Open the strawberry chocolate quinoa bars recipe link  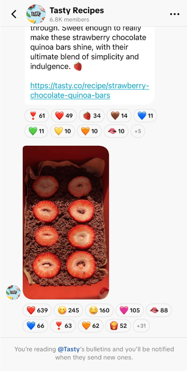tap(90, 90)
